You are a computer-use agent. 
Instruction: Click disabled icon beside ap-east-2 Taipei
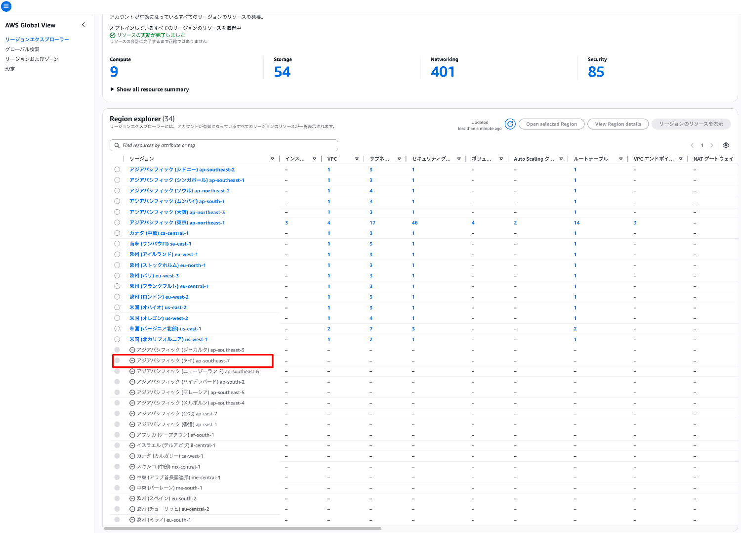132,414
